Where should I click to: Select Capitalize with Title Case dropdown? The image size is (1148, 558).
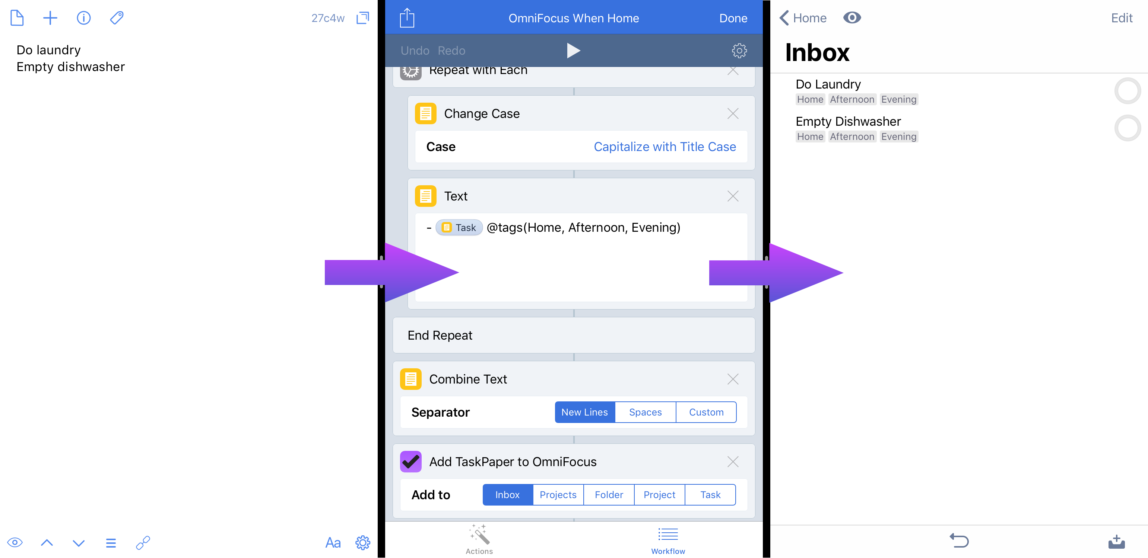tap(666, 147)
